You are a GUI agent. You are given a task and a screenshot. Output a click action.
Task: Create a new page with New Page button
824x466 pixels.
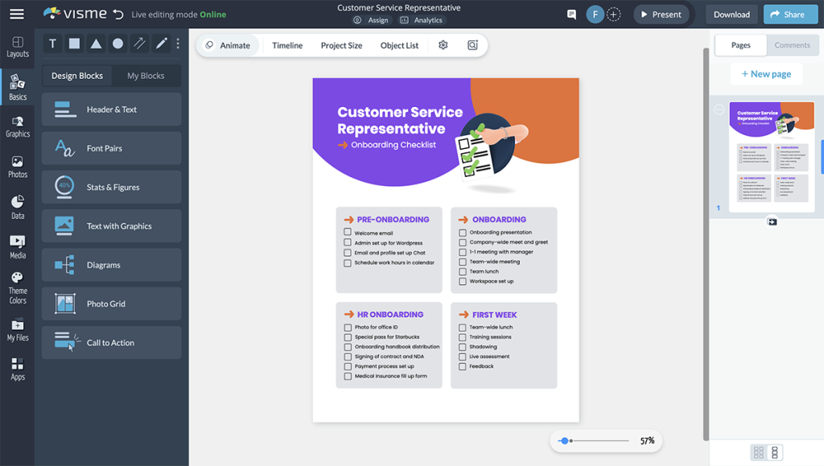point(765,73)
